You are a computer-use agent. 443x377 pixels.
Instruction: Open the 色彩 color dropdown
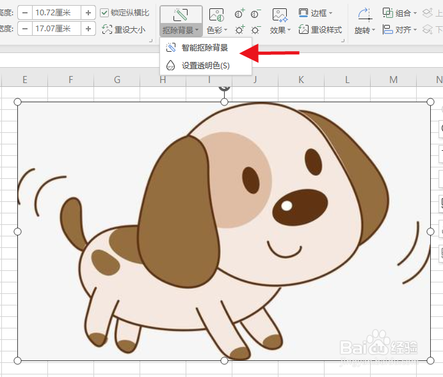(x=216, y=30)
